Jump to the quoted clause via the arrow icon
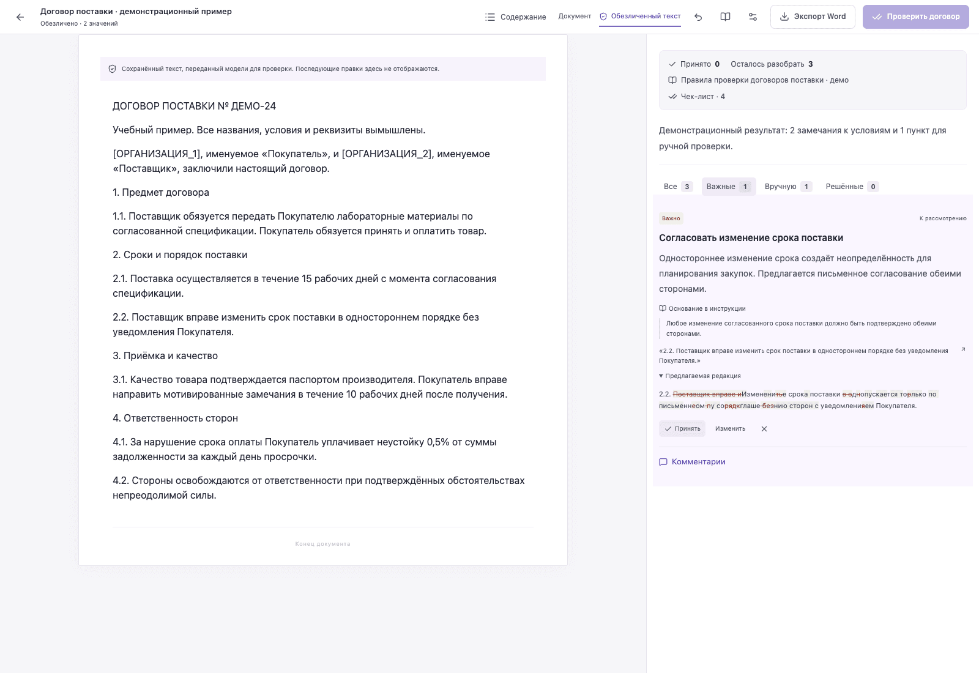The height and width of the screenshot is (673, 979). tap(963, 350)
